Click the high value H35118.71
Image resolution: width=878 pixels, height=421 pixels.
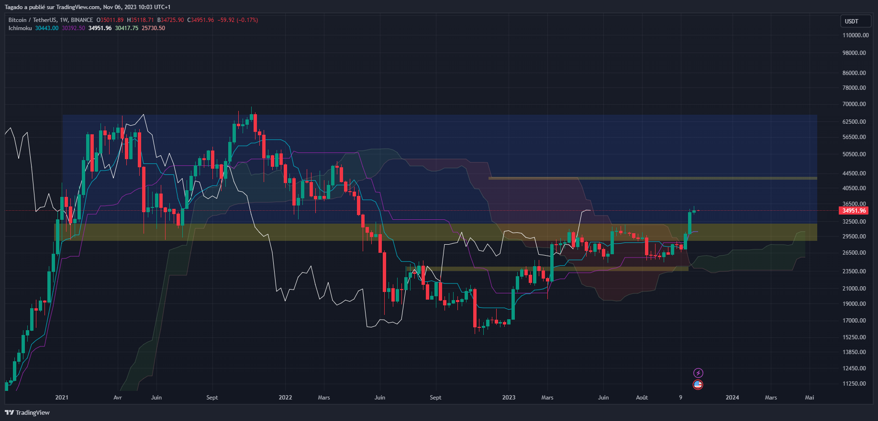pyautogui.click(x=140, y=20)
